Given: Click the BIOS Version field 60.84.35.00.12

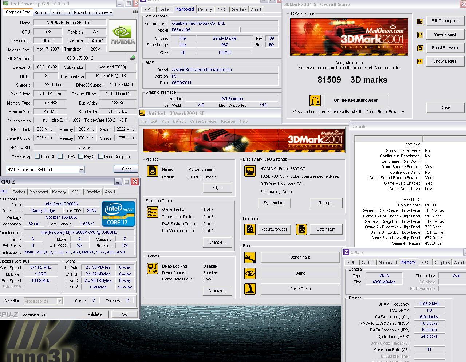Looking at the screenshot, I should 80,58.
